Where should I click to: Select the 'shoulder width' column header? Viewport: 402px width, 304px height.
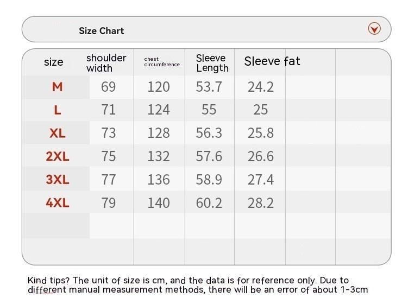[x=106, y=62]
